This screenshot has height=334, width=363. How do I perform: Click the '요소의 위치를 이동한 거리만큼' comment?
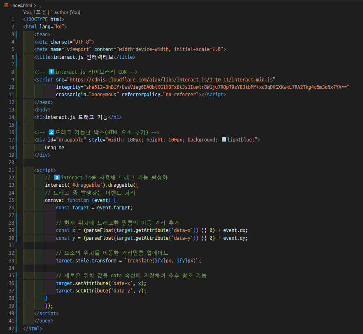(x=112, y=253)
